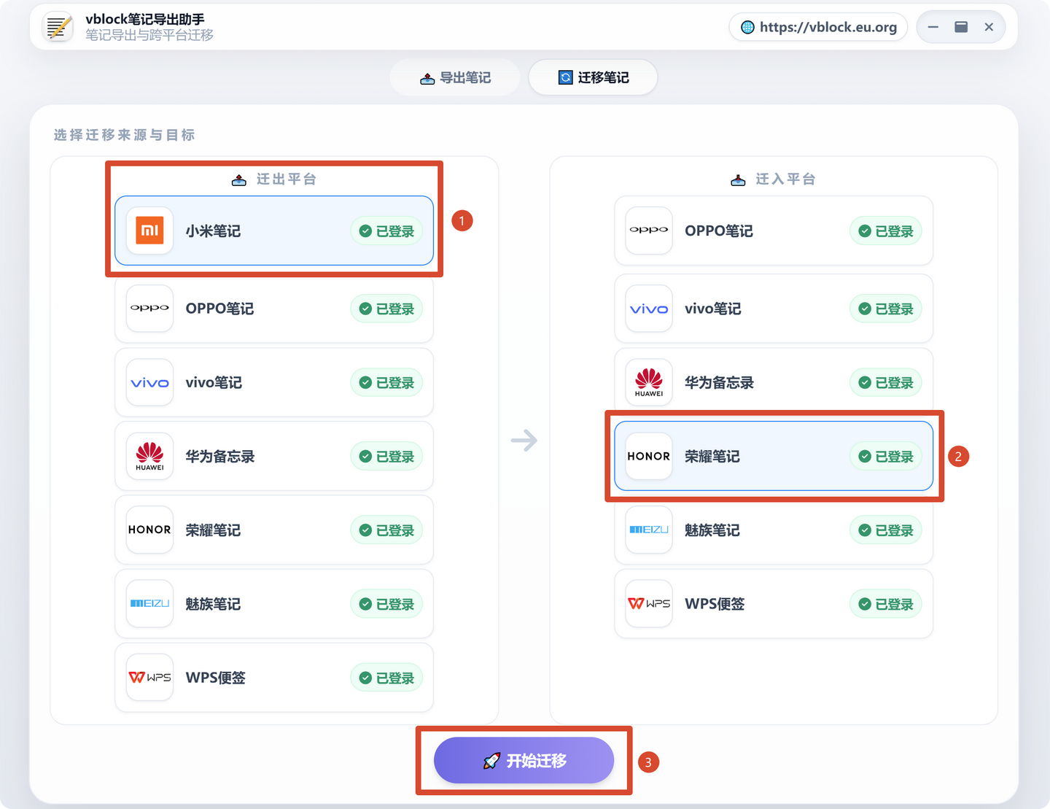Start migration with 开始迁移 button
The height and width of the screenshot is (809, 1050).
[524, 760]
